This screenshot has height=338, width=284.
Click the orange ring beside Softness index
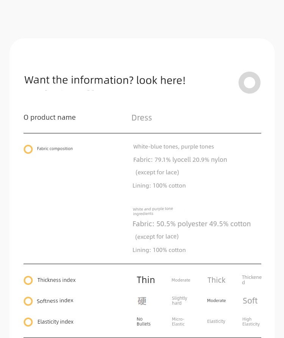pyautogui.click(x=28, y=301)
